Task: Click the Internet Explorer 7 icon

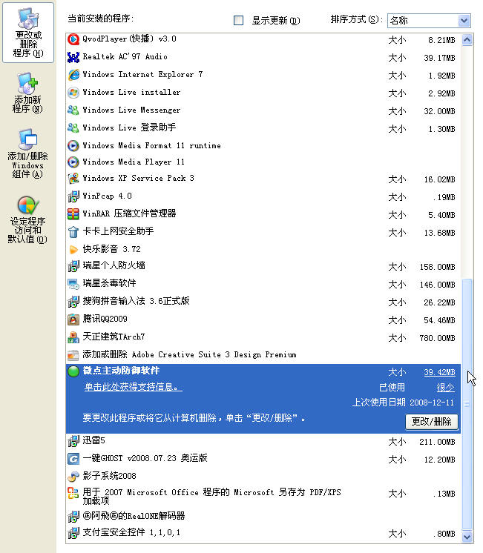Action: pos(73,75)
